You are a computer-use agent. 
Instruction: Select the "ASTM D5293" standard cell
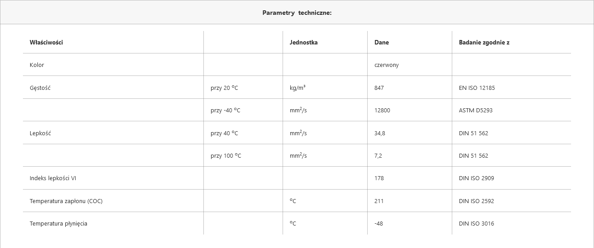coord(476,110)
